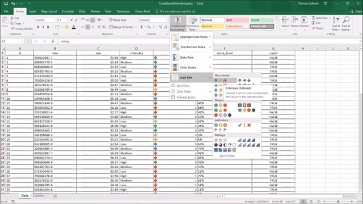
Task: Open the Data Bars submenu
Action: click(x=191, y=57)
